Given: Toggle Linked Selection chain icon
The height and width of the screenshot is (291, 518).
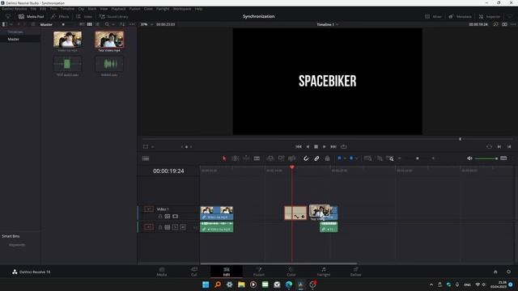Looking at the screenshot, I should (x=316, y=158).
